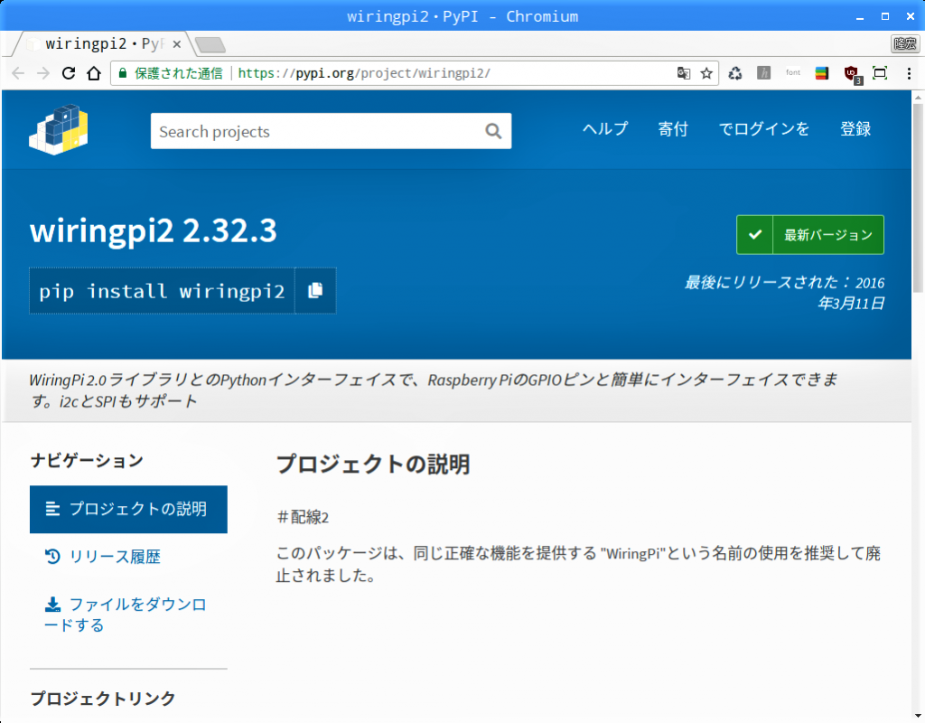The image size is (925, 723).
Task: Click the address bar URL
Action: click(x=364, y=73)
